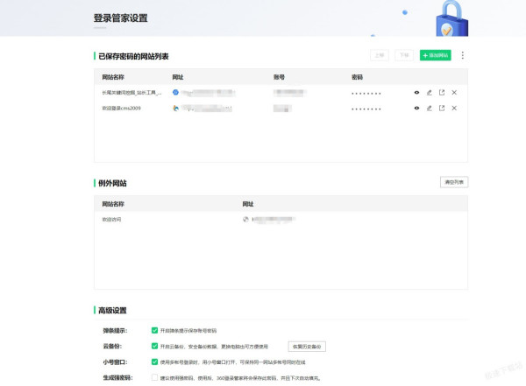Click the 恢复历史备份 button

click(x=307, y=347)
